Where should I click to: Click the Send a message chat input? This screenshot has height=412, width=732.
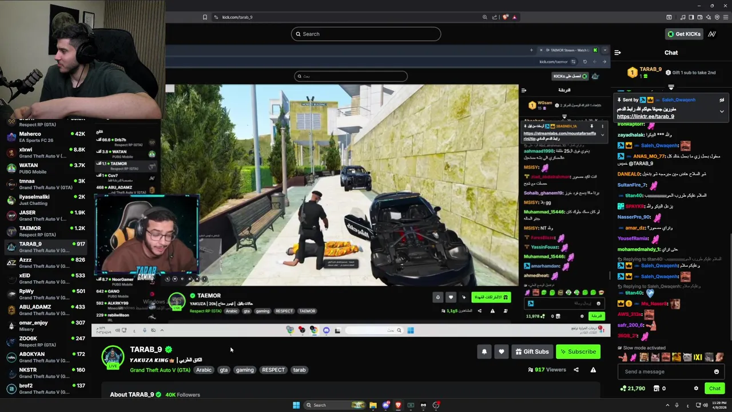671,371
